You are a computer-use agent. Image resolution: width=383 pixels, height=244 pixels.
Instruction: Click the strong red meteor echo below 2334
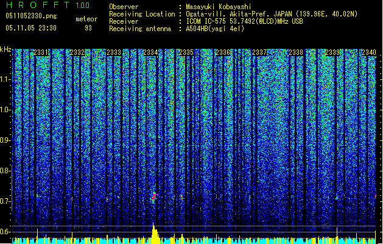154,196
